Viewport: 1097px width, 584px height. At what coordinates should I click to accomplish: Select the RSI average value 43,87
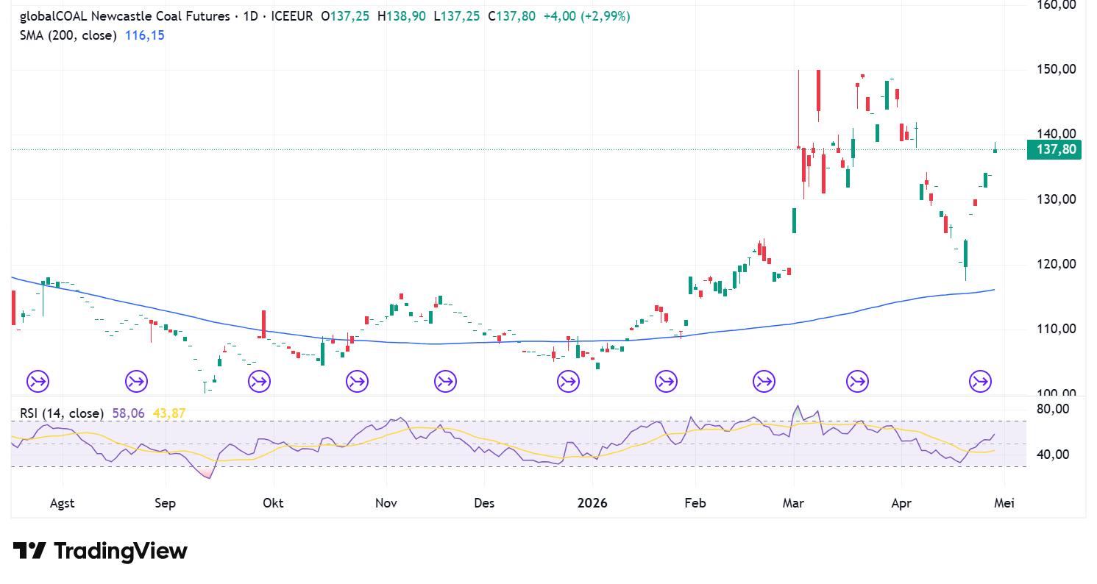pos(168,413)
